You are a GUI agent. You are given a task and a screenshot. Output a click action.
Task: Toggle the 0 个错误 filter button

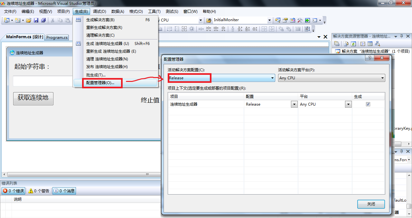(13, 191)
